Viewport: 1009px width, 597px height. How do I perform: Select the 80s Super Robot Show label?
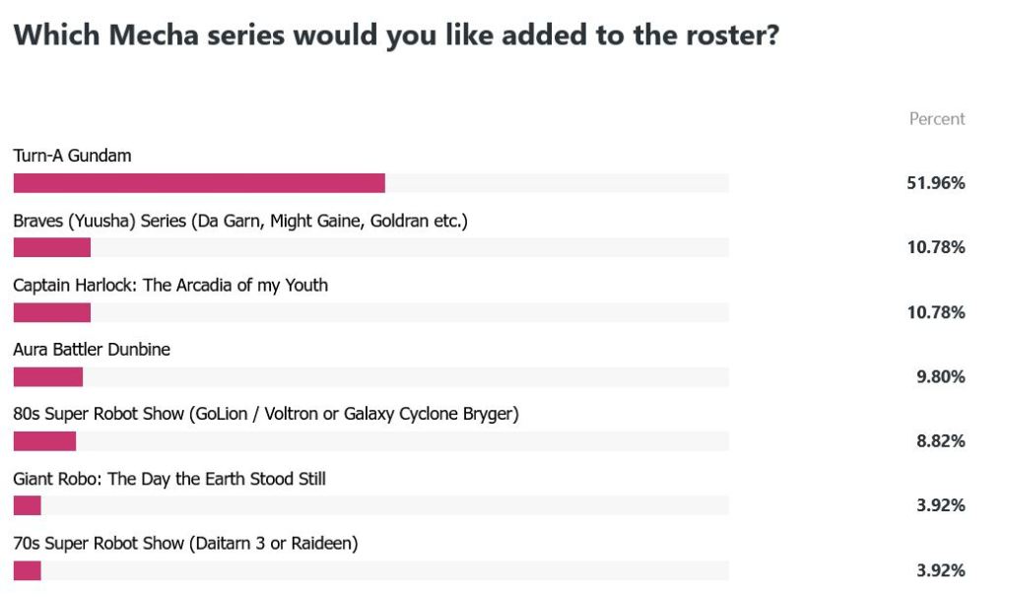pyautogui.click(x=265, y=414)
